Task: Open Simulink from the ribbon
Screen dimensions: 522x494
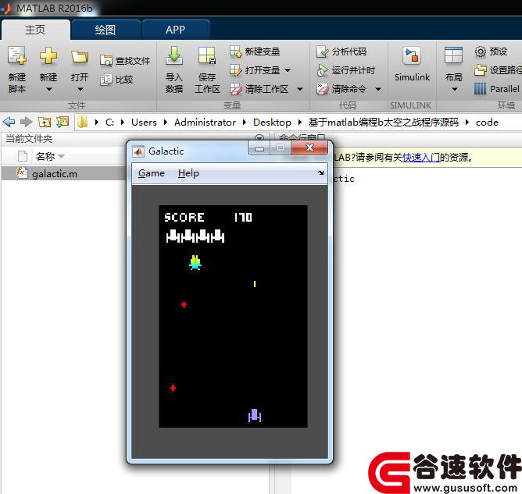Action: pos(412,65)
